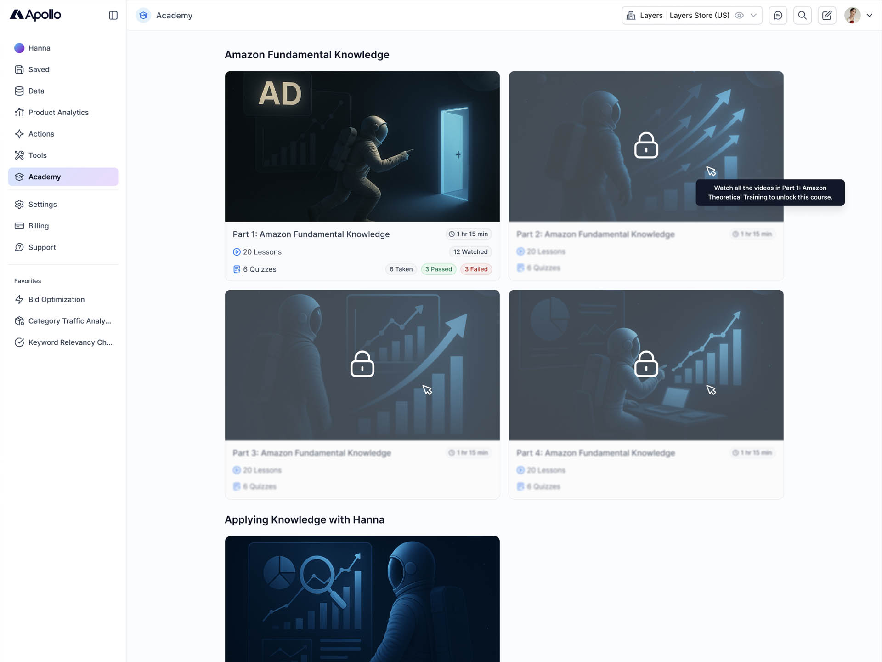Go to Saved in the sidebar

pos(39,69)
